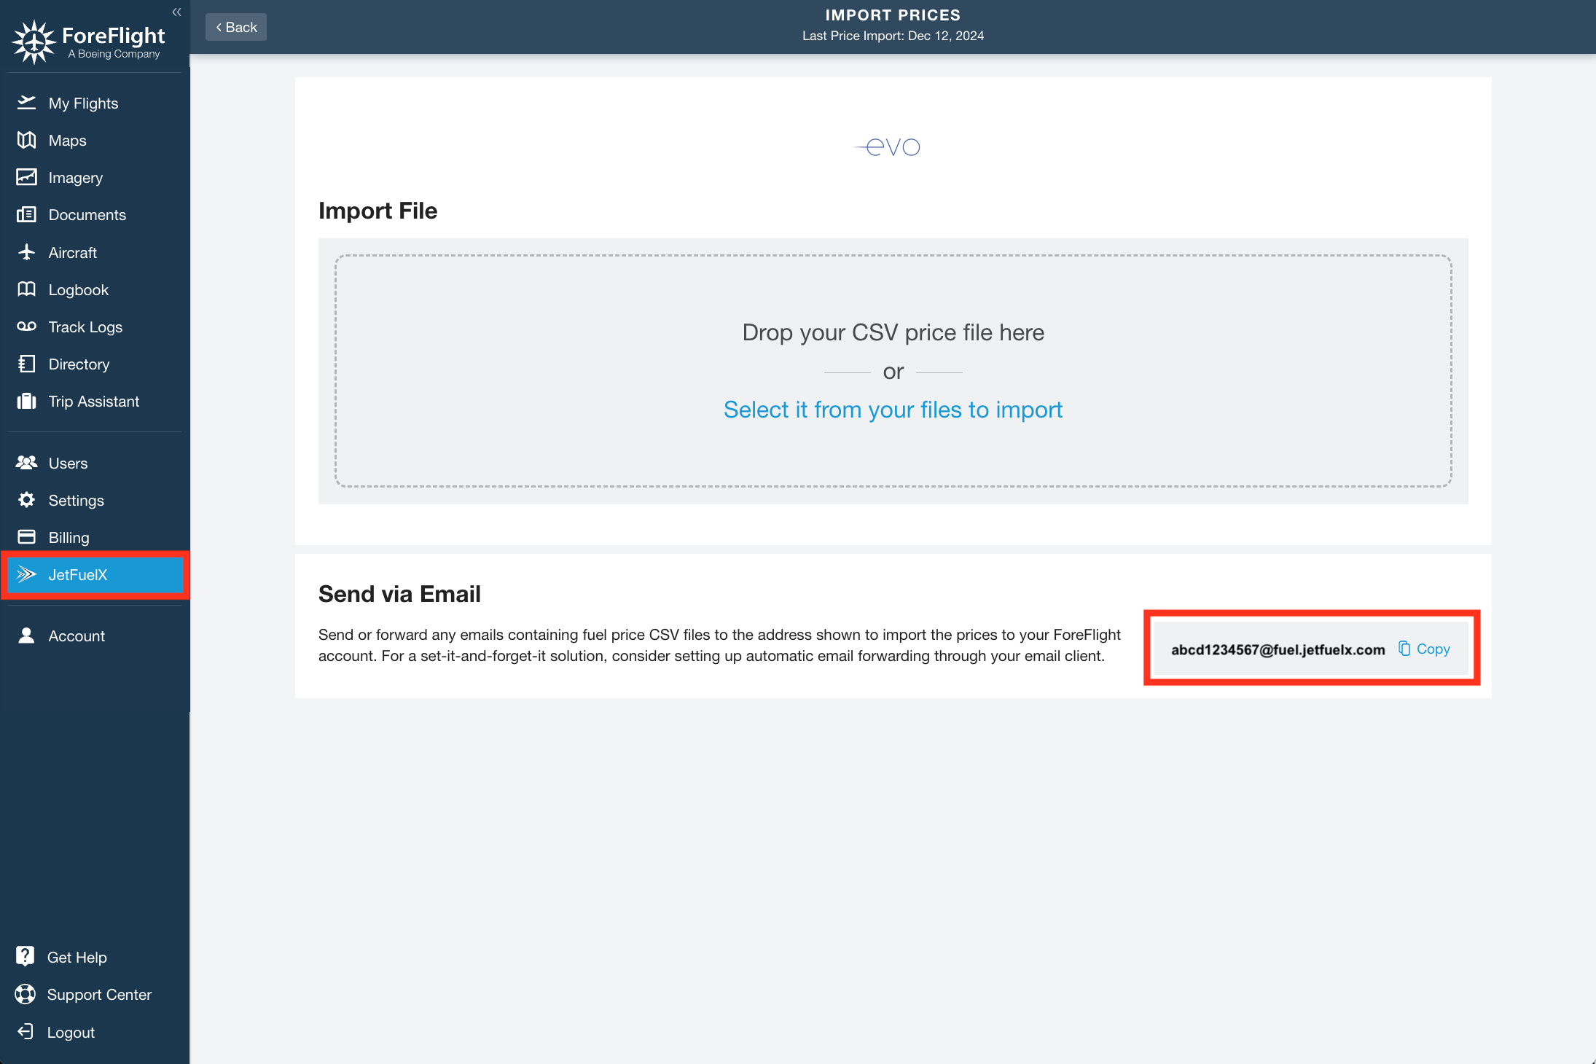Click the Send via Email heading
The image size is (1596, 1064).
[399, 594]
